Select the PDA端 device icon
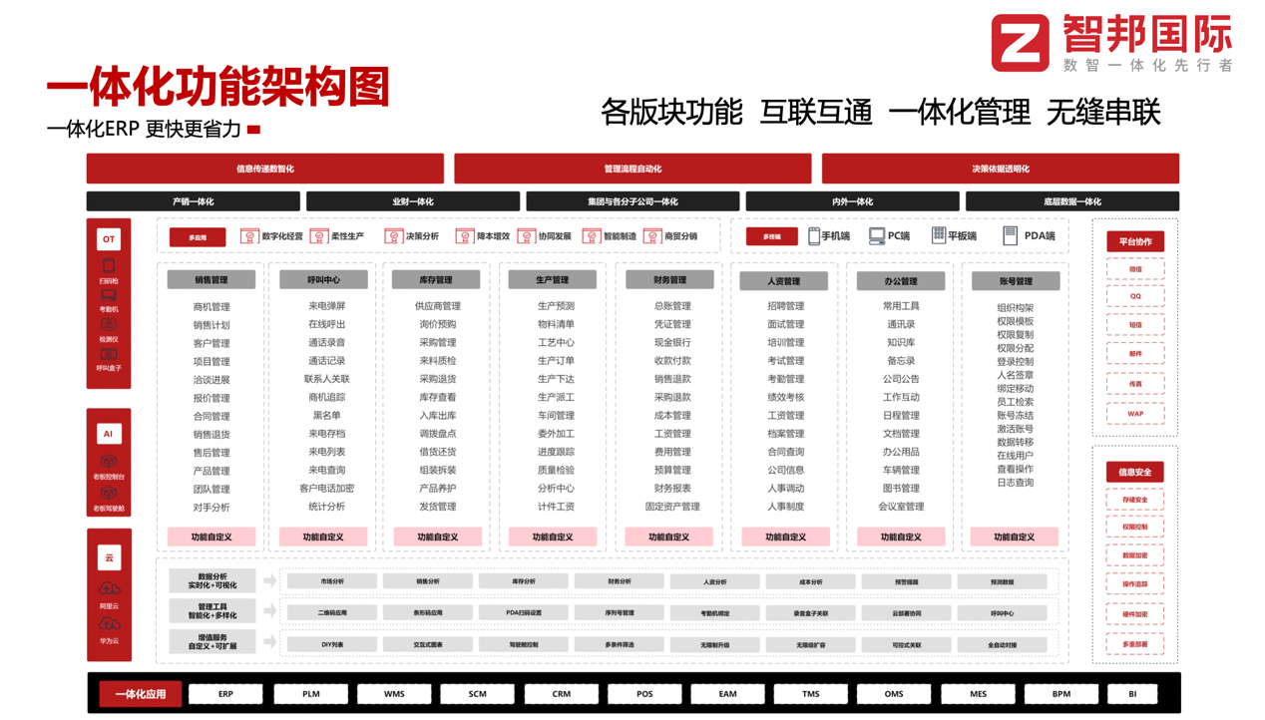The width and height of the screenshot is (1265, 720). point(1010,236)
